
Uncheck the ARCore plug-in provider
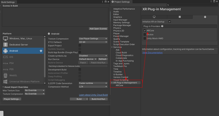145,31
